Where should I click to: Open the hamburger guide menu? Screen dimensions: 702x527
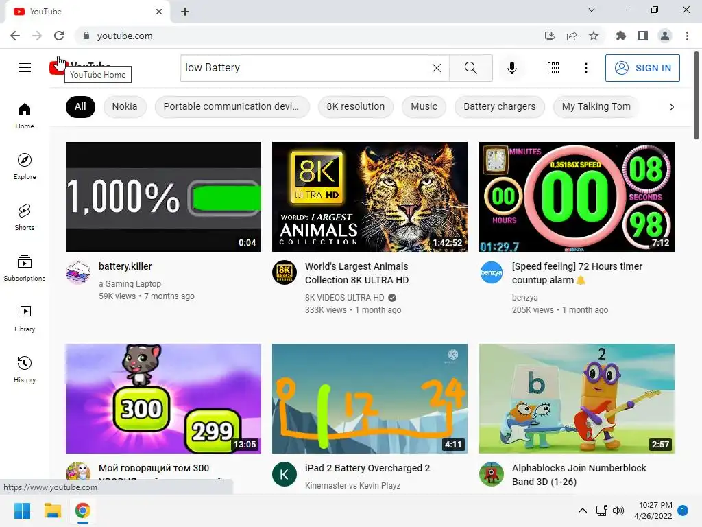coord(25,68)
